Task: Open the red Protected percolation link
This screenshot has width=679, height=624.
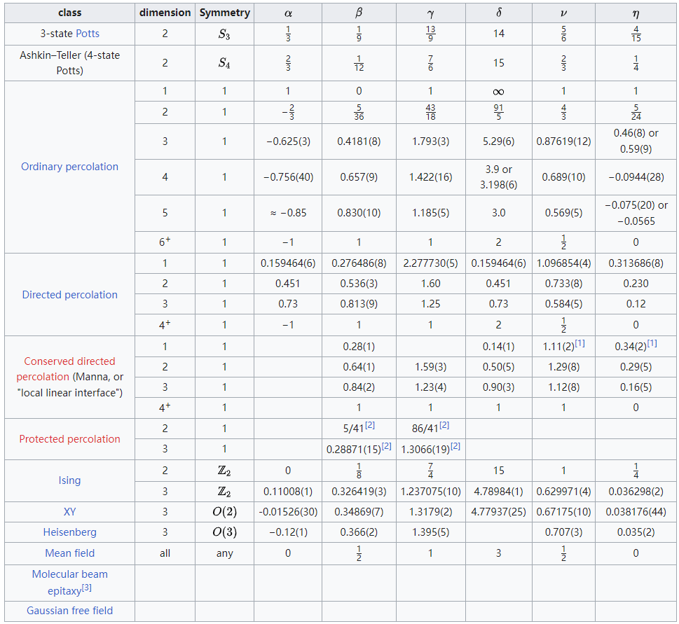Action: [69, 439]
